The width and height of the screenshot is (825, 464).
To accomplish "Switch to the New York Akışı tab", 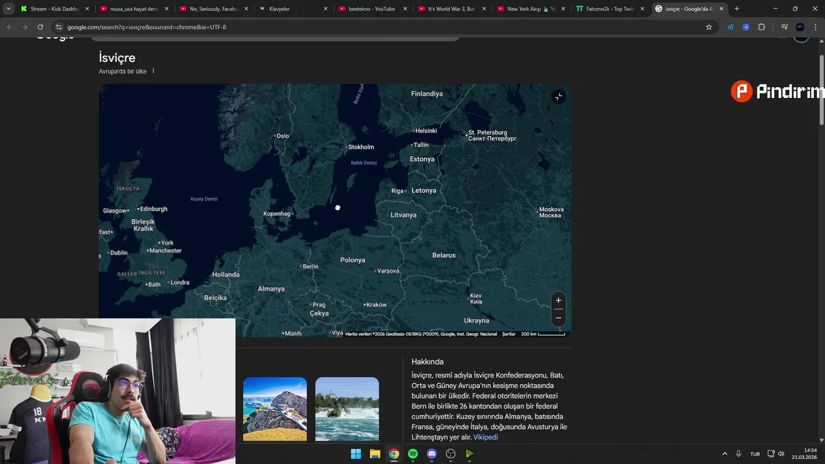I will [531, 9].
